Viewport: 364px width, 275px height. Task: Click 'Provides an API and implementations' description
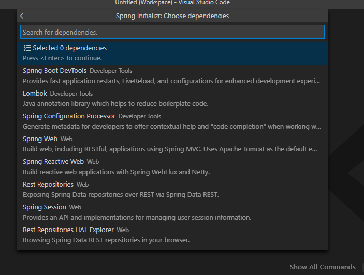(x=137, y=217)
